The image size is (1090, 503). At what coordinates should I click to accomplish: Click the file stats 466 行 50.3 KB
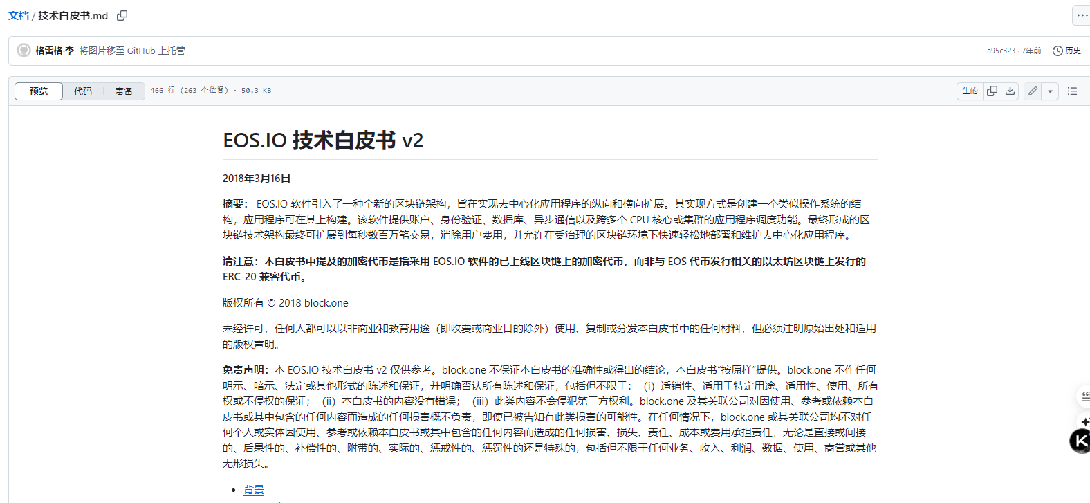coord(211,91)
